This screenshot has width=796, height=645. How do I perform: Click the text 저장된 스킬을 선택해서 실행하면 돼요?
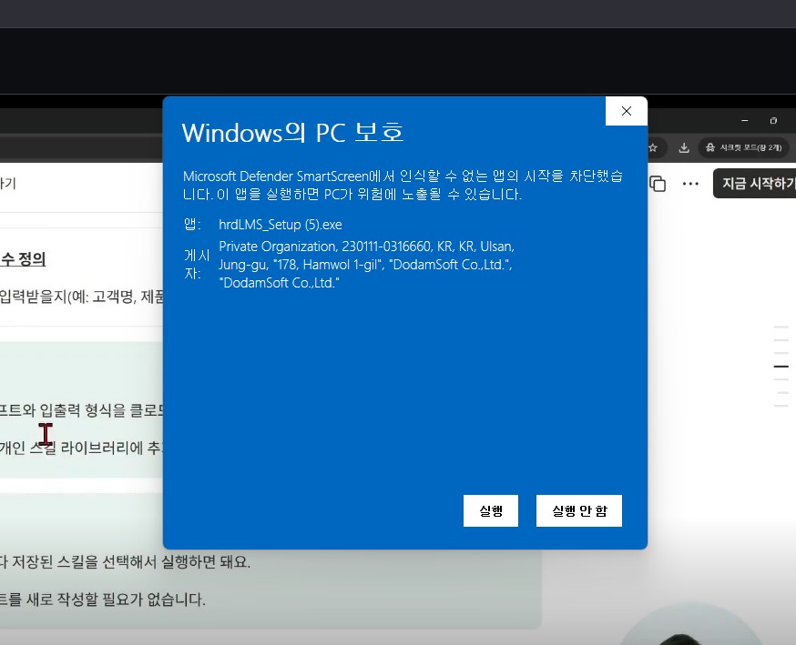131,562
